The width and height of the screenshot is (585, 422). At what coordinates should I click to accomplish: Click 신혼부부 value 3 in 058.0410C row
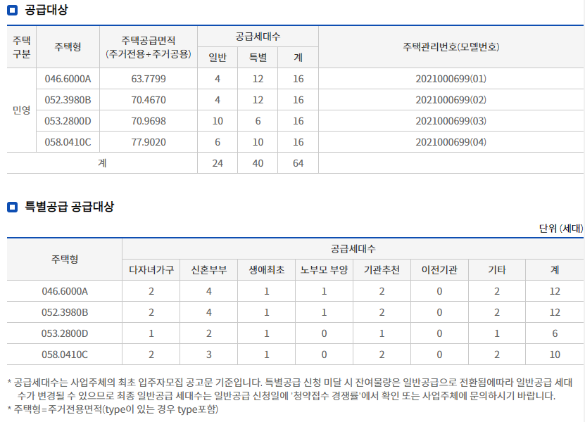click(x=209, y=354)
